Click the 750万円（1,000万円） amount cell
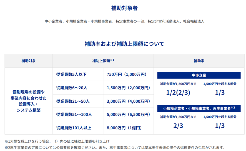The image size is (246, 151). pos(126,75)
